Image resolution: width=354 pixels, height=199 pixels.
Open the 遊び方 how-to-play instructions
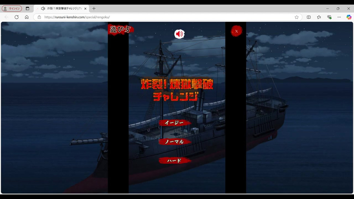click(x=120, y=29)
